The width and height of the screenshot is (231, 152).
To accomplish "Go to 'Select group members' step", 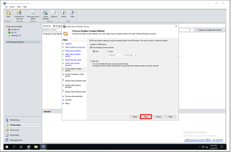I will (x=73, y=51).
